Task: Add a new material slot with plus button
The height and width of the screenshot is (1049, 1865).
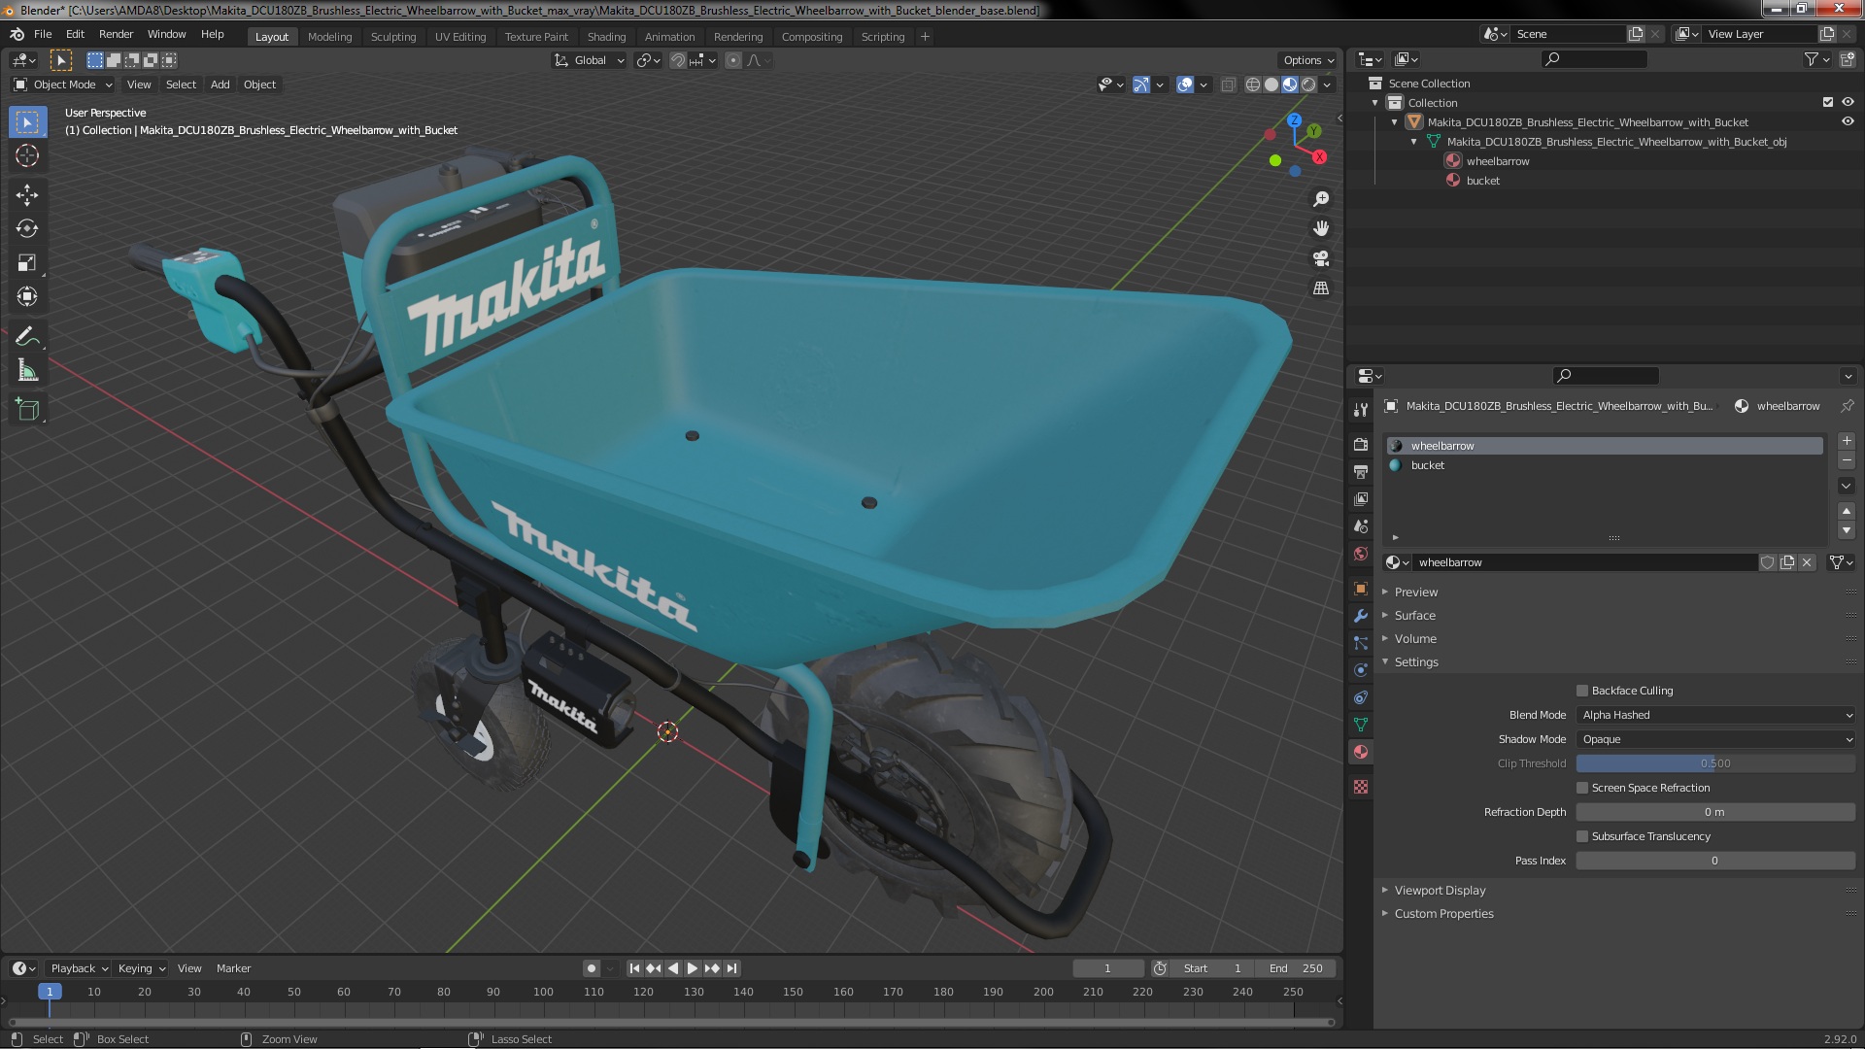Action: click(x=1847, y=441)
